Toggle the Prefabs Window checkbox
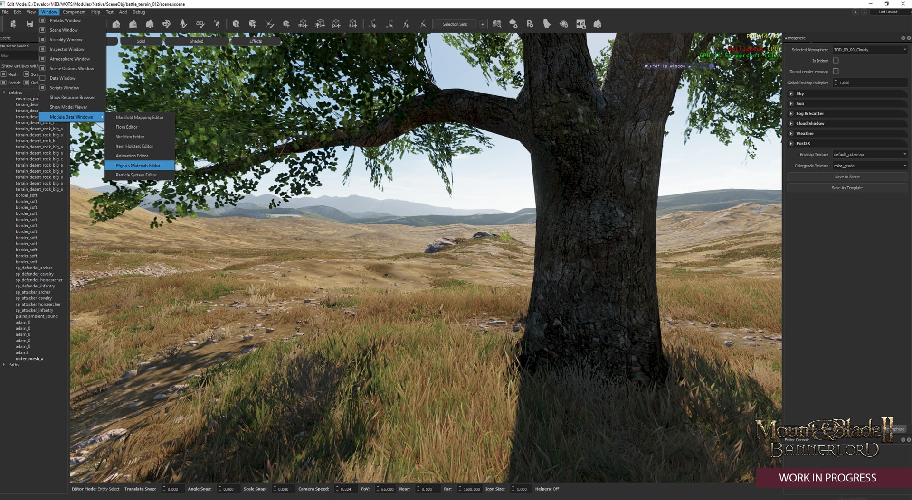This screenshot has height=500, width=912. point(42,20)
